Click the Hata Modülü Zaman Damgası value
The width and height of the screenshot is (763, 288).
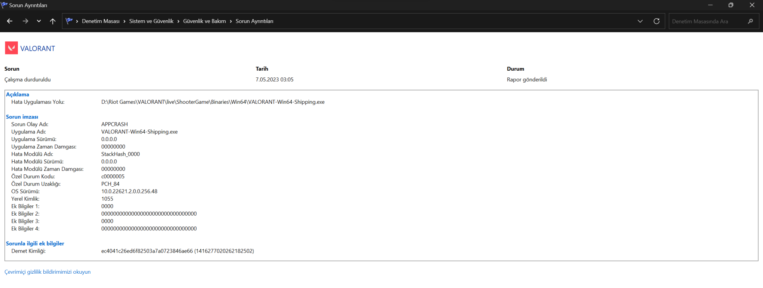coord(113,169)
